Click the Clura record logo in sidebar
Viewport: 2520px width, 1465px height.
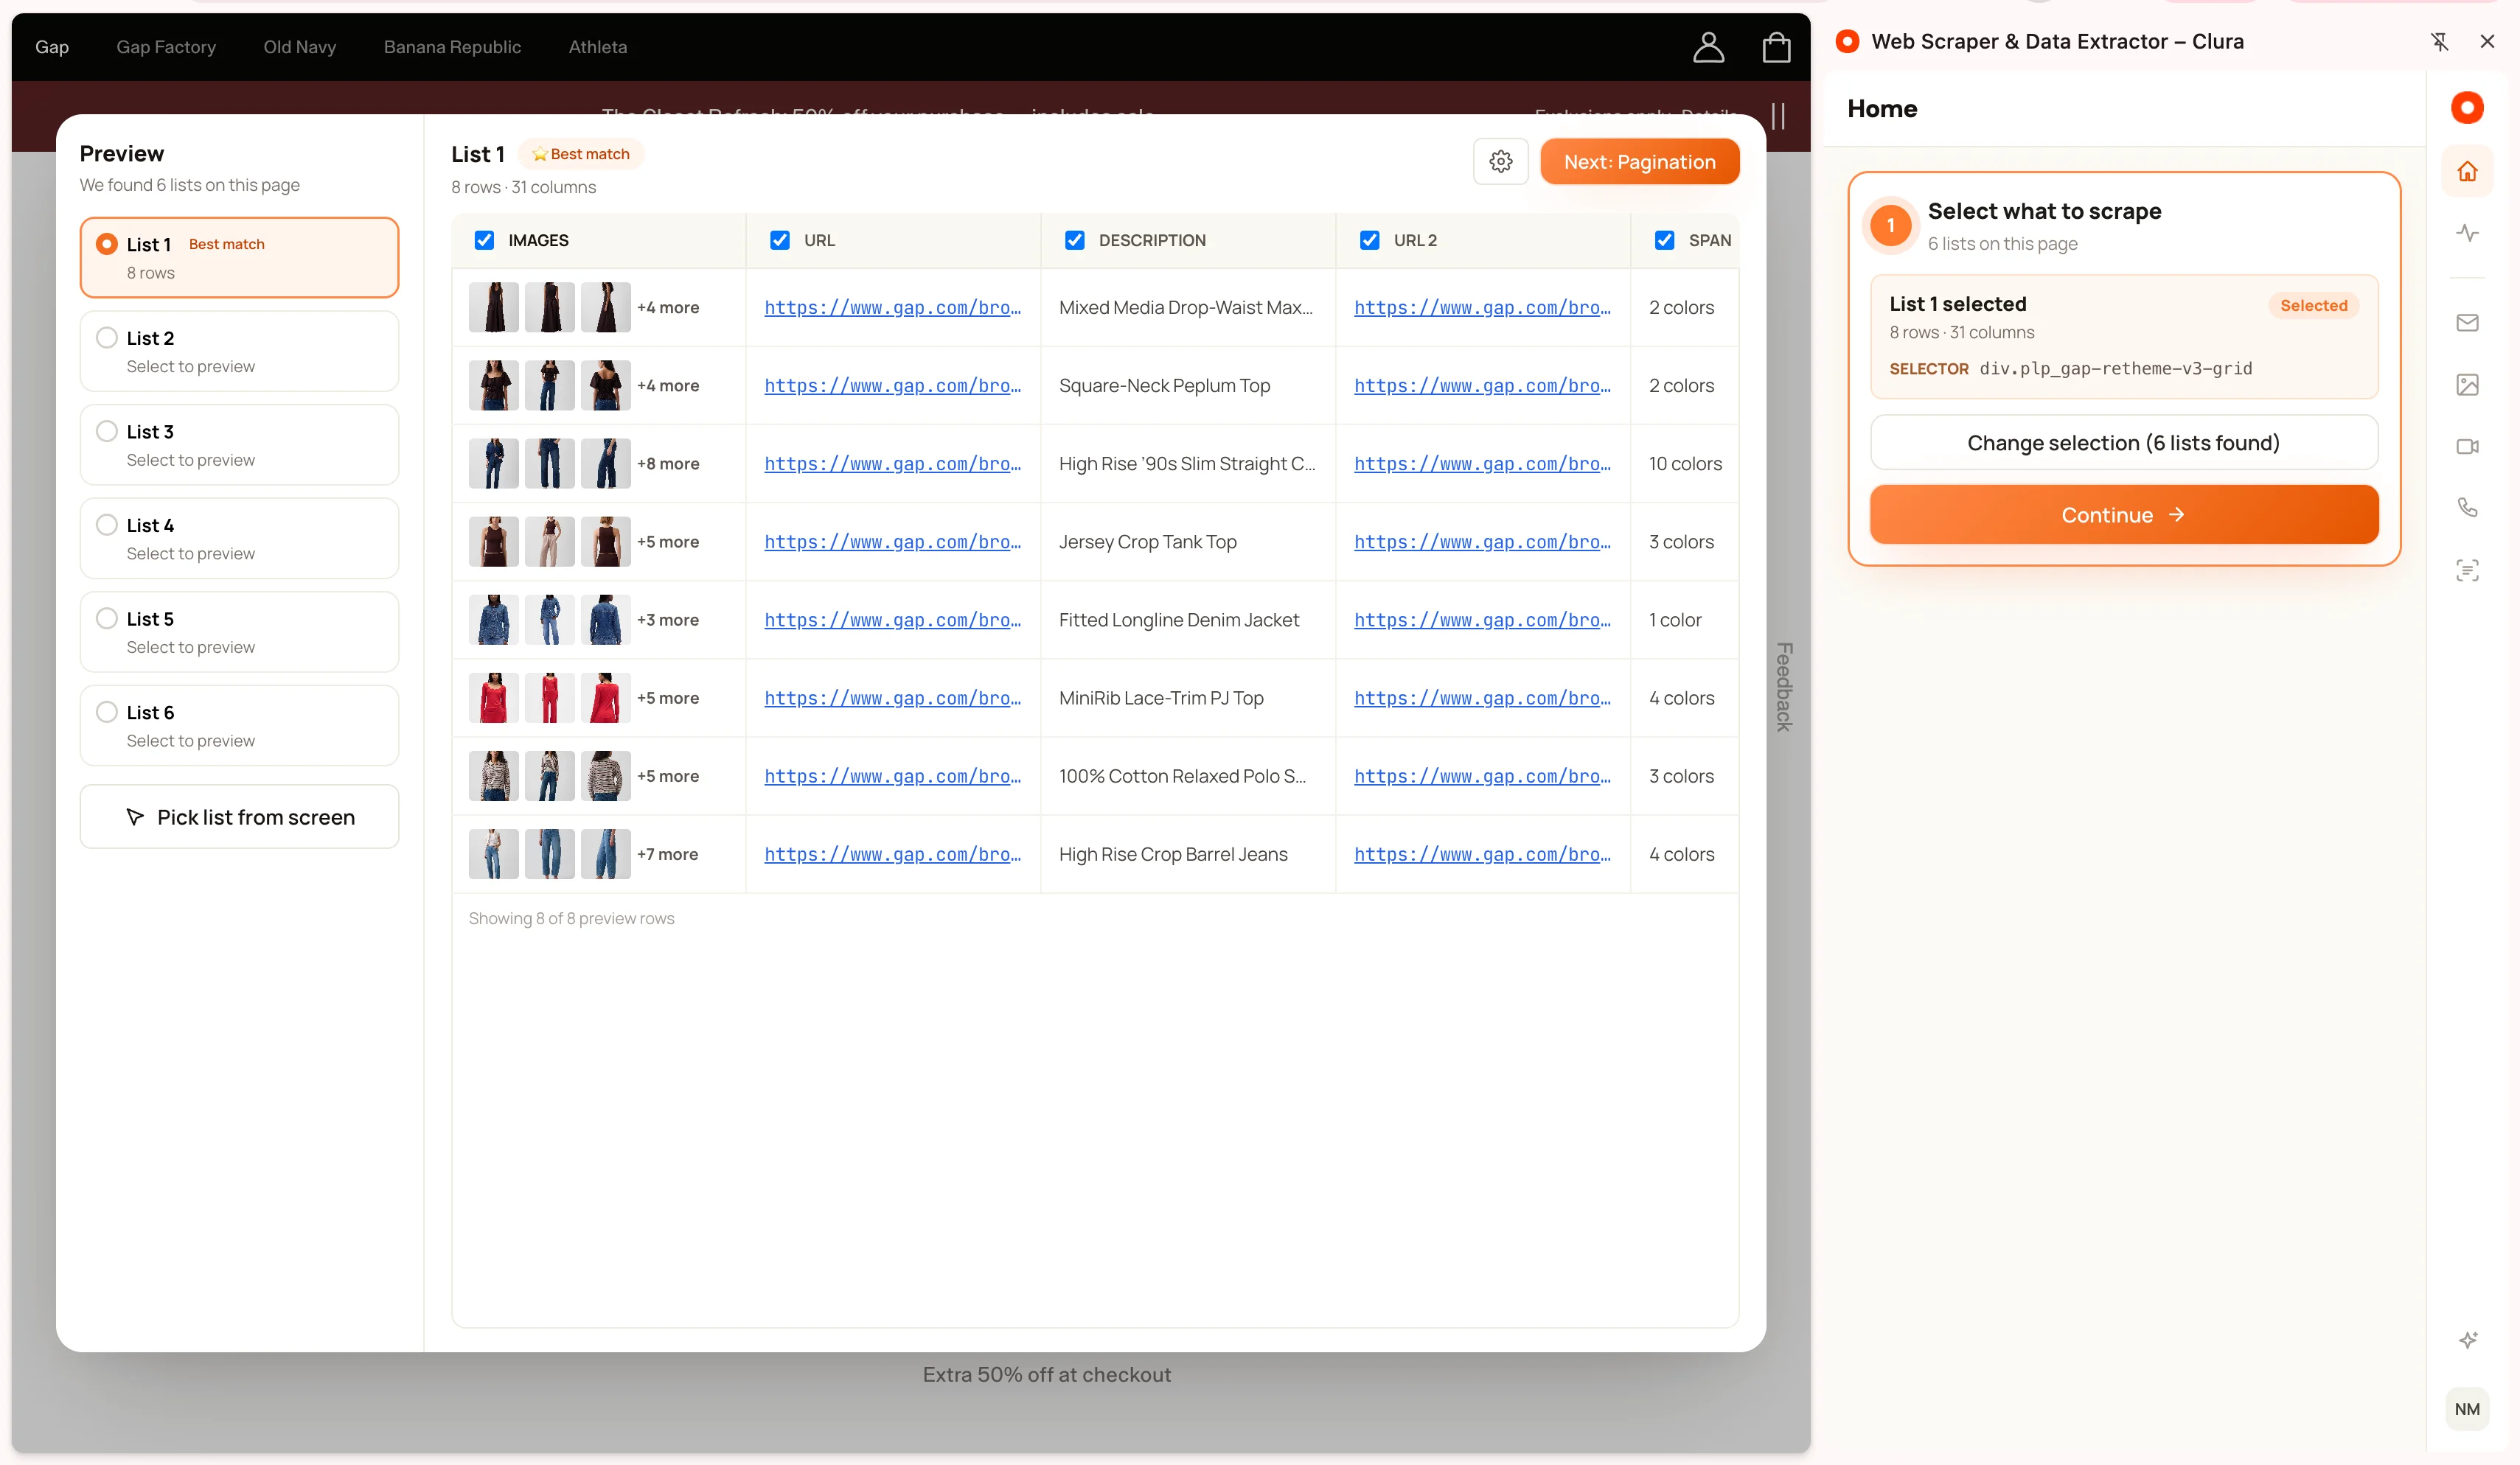pos(2467,108)
